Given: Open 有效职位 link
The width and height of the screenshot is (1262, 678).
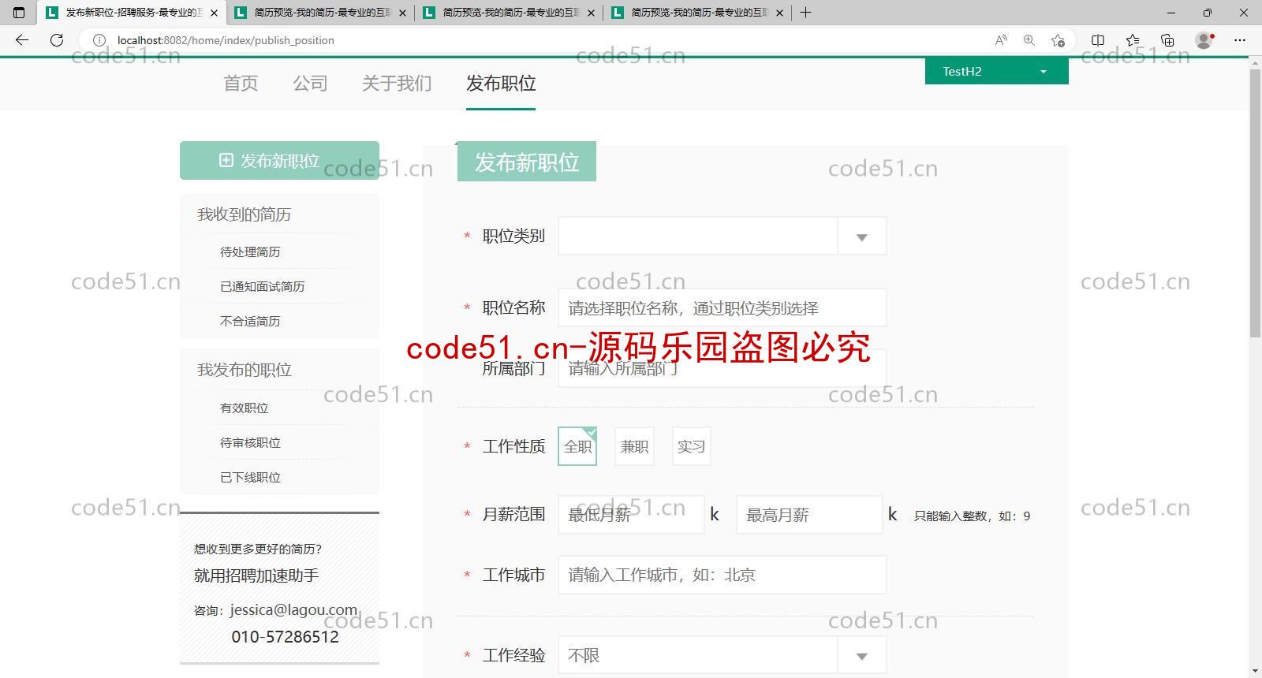Looking at the screenshot, I should (x=244, y=408).
